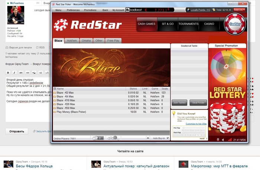Open the CASH GAMES section
Viewport: 260px width, 170px height.
click(x=147, y=24)
